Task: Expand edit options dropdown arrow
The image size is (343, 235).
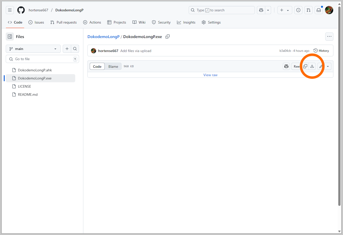Action: 328,66
